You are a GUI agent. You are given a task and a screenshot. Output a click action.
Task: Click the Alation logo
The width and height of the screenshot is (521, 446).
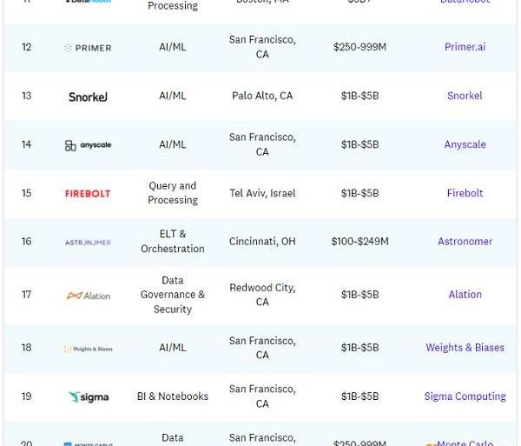(89, 296)
